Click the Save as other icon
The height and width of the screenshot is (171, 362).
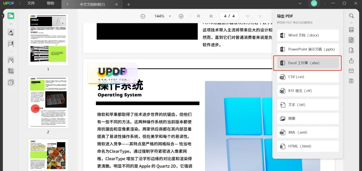pos(351,81)
